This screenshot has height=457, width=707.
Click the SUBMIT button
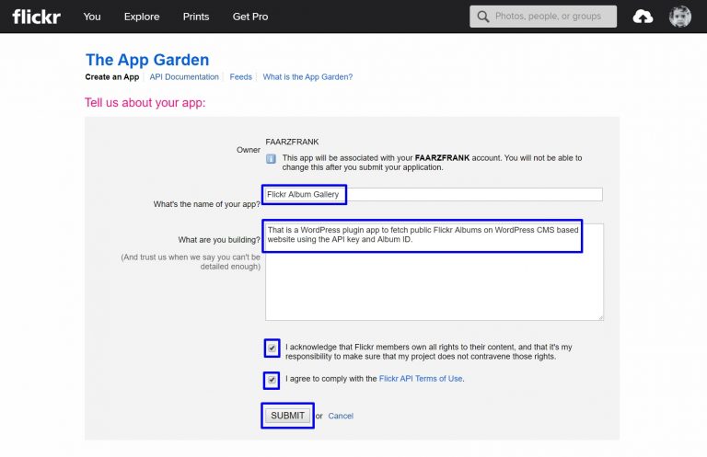[x=287, y=416]
